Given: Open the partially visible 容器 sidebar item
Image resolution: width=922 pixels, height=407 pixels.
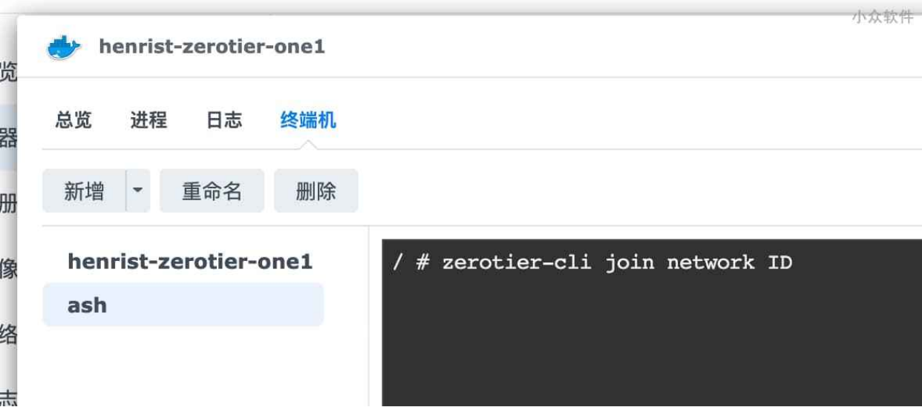Looking at the screenshot, I should 8,138.
